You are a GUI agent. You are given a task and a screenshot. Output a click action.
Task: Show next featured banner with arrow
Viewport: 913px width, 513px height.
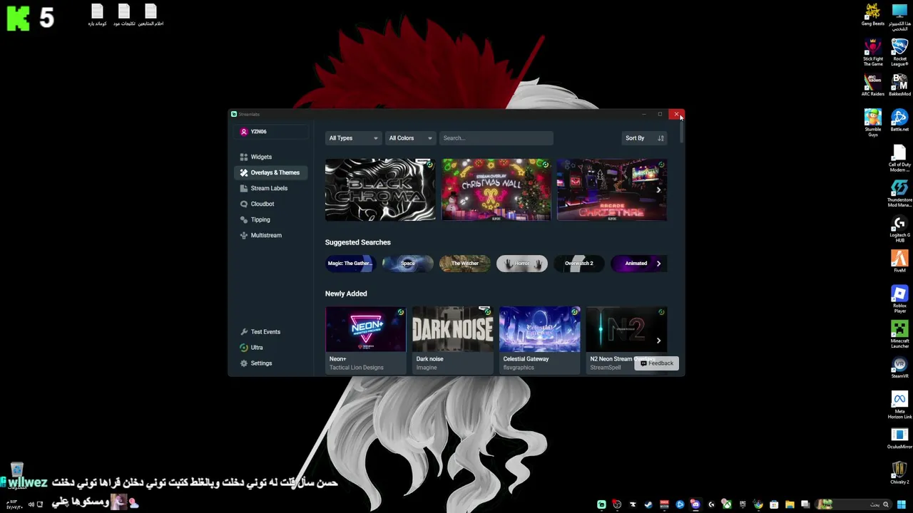point(658,190)
